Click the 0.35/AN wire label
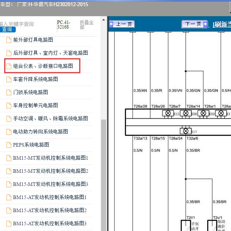The height and width of the screenshot is (231, 231). click(x=140, y=91)
